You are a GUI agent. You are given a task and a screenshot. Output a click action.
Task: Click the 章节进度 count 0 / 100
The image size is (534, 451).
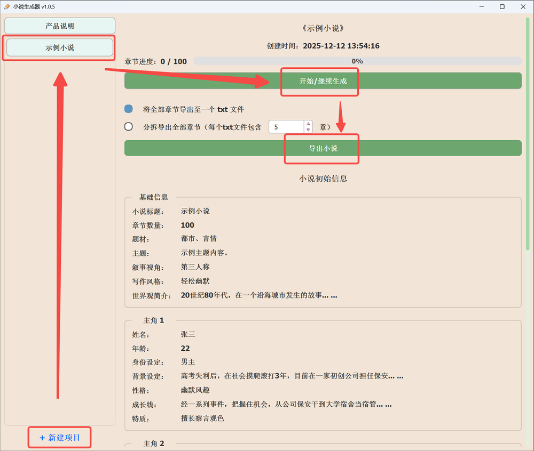coord(174,61)
